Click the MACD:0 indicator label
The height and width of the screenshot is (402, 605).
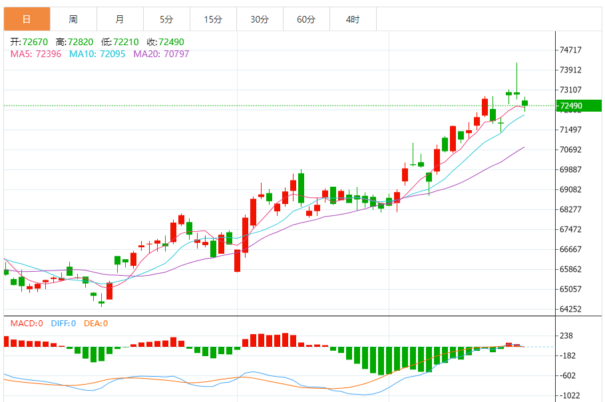27,324
